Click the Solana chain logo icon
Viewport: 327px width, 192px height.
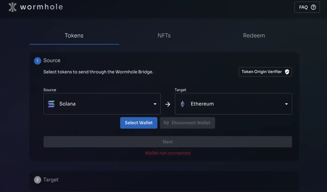[51, 104]
